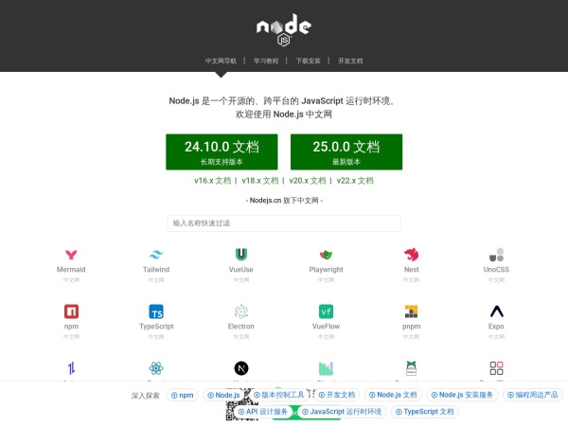The width and height of the screenshot is (568, 426).
Task: Open the UnoCSS icon
Action: click(x=496, y=255)
